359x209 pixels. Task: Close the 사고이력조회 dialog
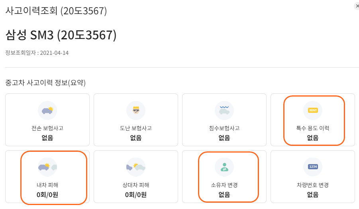[x=357, y=6]
